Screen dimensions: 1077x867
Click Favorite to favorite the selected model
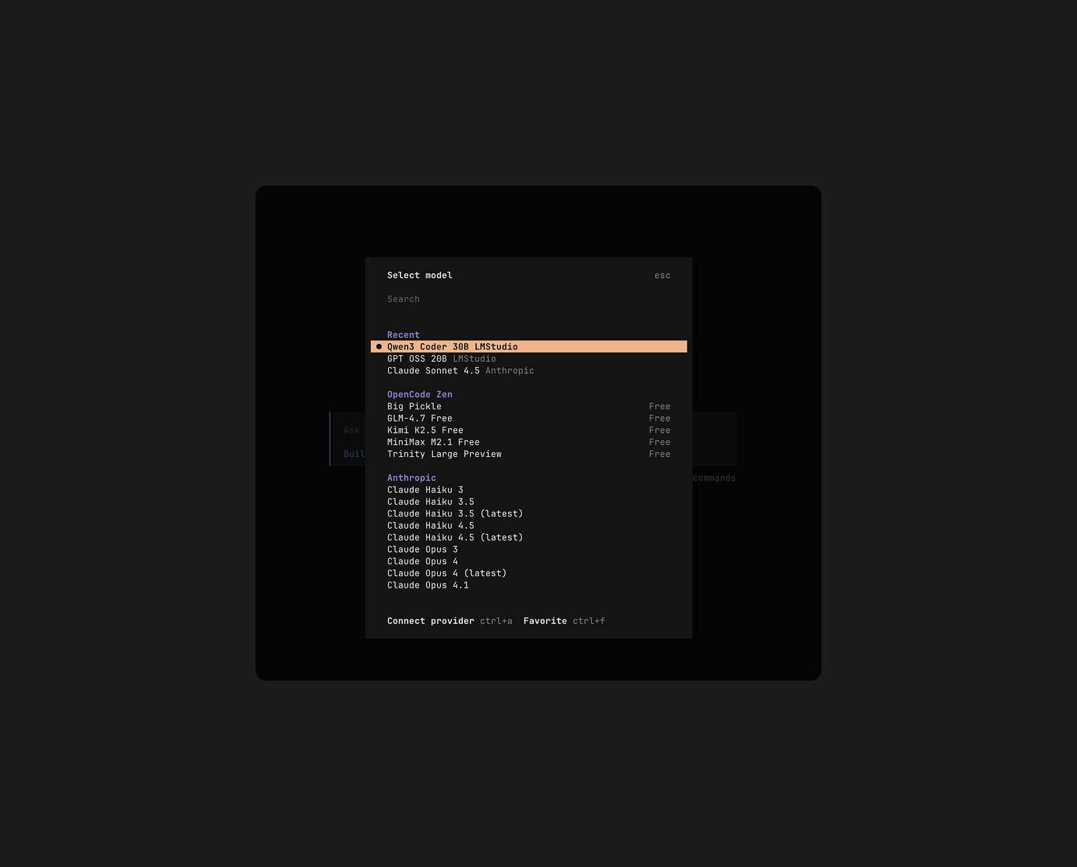pyautogui.click(x=545, y=621)
